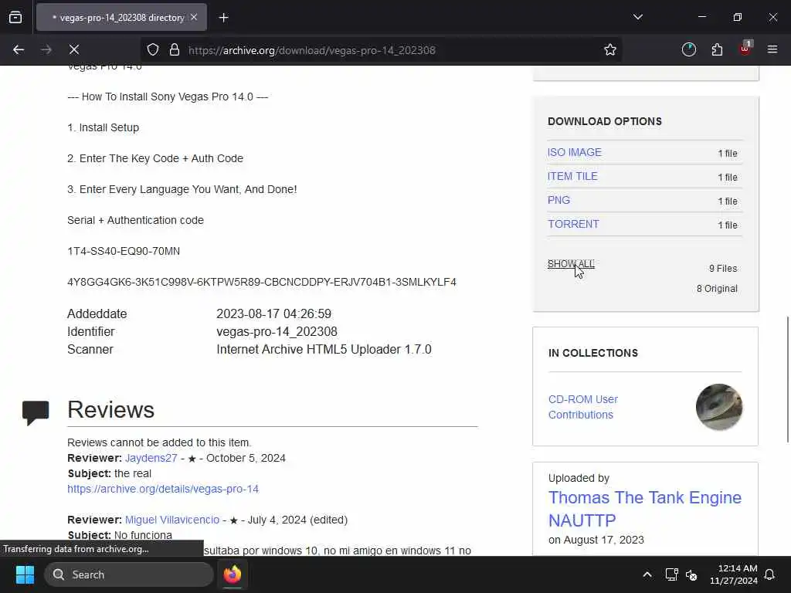Image resolution: width=791 pixels, height=593 pixels.
Task: Open the Windows Start menu
Action: pyautogui.click(x=25, y=574)
